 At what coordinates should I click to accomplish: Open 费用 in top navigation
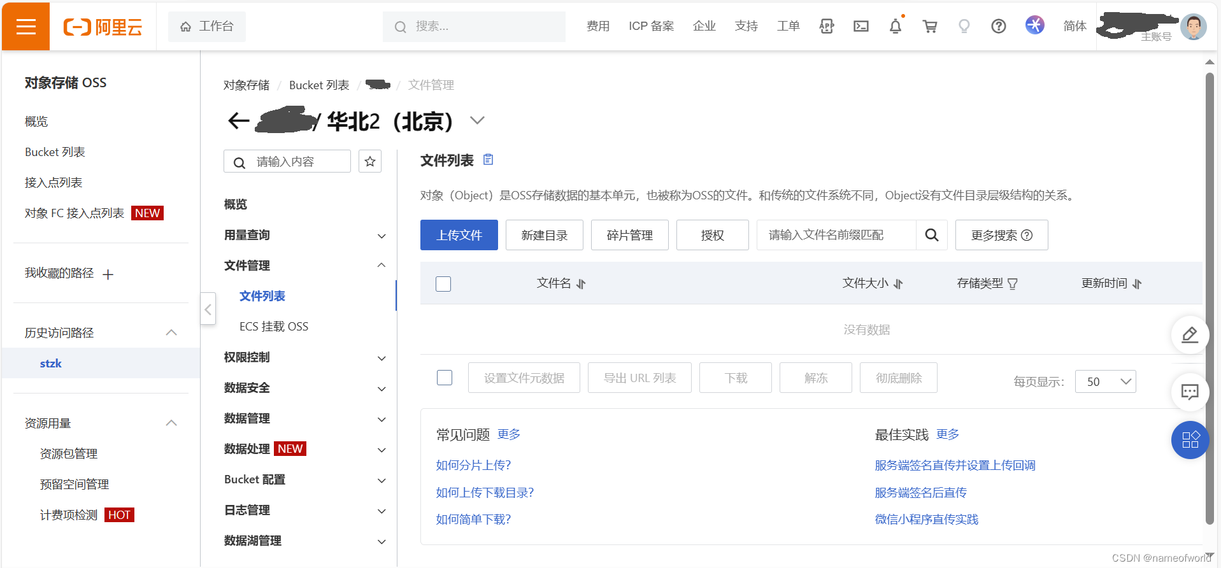598,26
